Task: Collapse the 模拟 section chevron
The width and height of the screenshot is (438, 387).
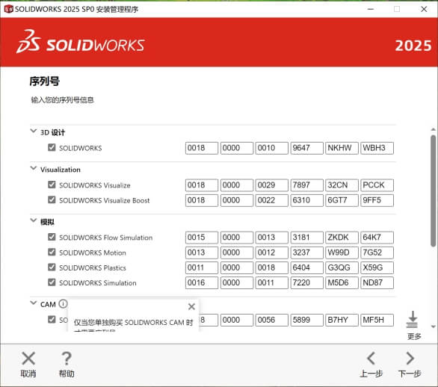Action: 34,220
